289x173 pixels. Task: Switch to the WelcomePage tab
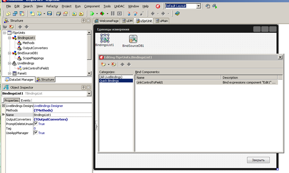(107, 21)
